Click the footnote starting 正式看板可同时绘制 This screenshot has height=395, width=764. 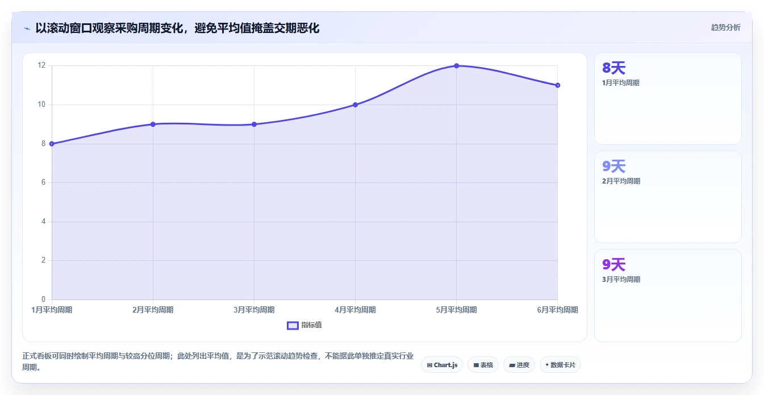[x=218, y=361]
